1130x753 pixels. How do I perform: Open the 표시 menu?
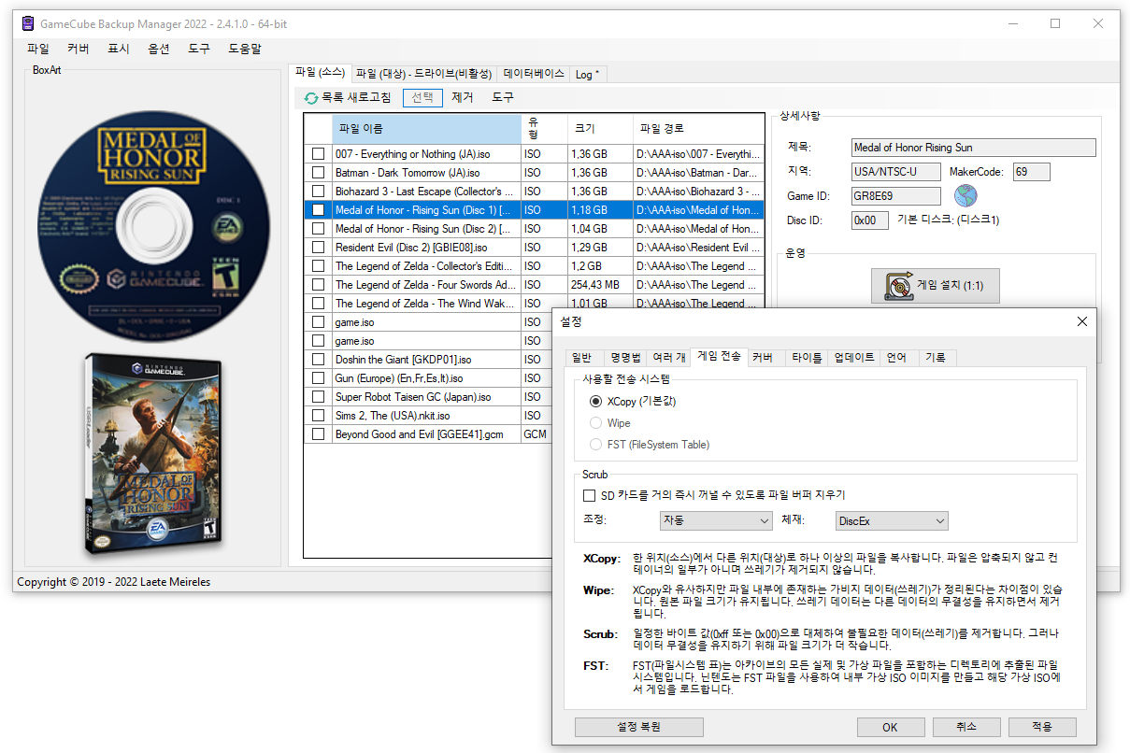coord(119,49)
